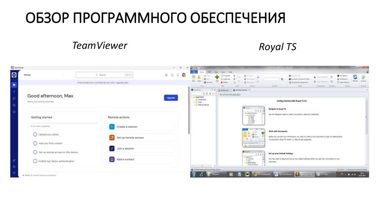Click Properties in Royal TS Edit group

pos(225,76)
